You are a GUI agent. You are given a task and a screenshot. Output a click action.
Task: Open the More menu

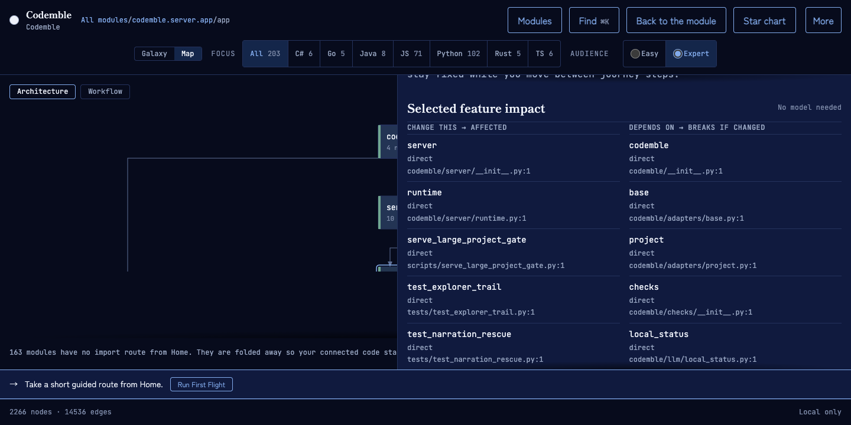823,20
